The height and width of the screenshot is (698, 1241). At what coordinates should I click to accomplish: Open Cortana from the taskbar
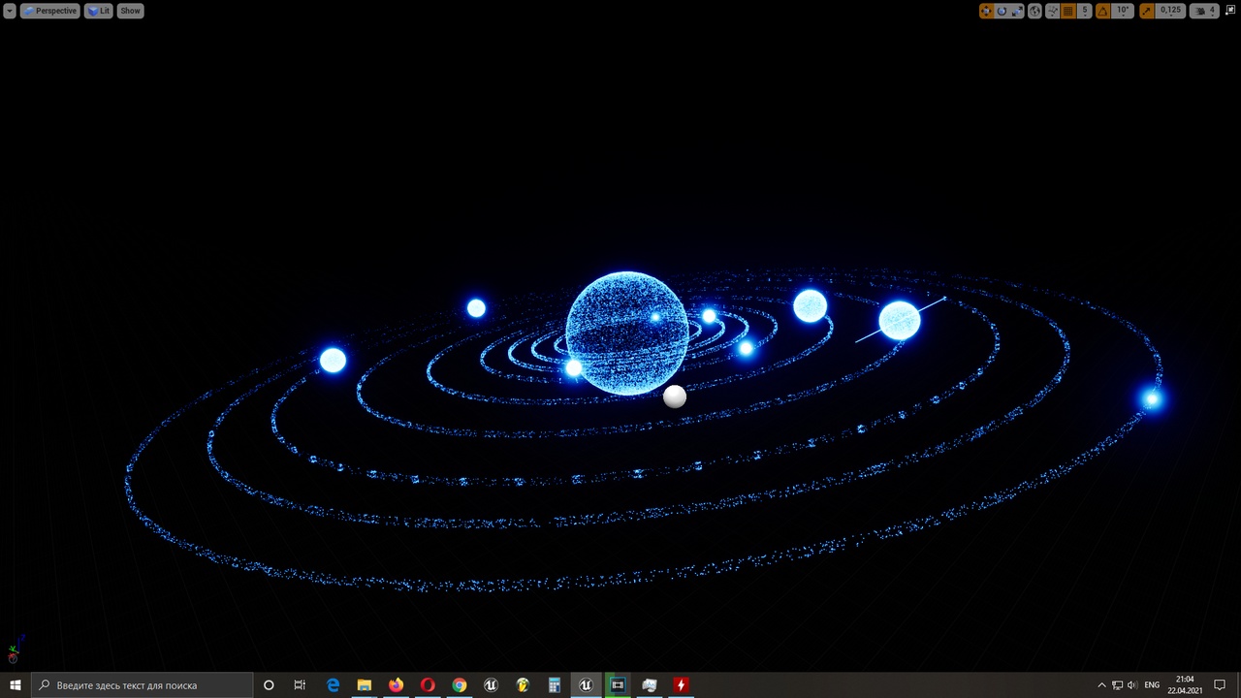[269, 685]
